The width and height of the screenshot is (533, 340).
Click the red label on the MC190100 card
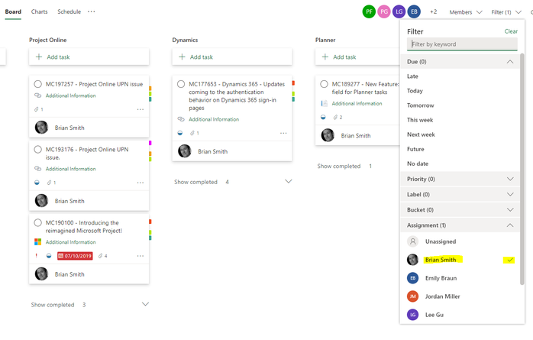pos(150,222)
